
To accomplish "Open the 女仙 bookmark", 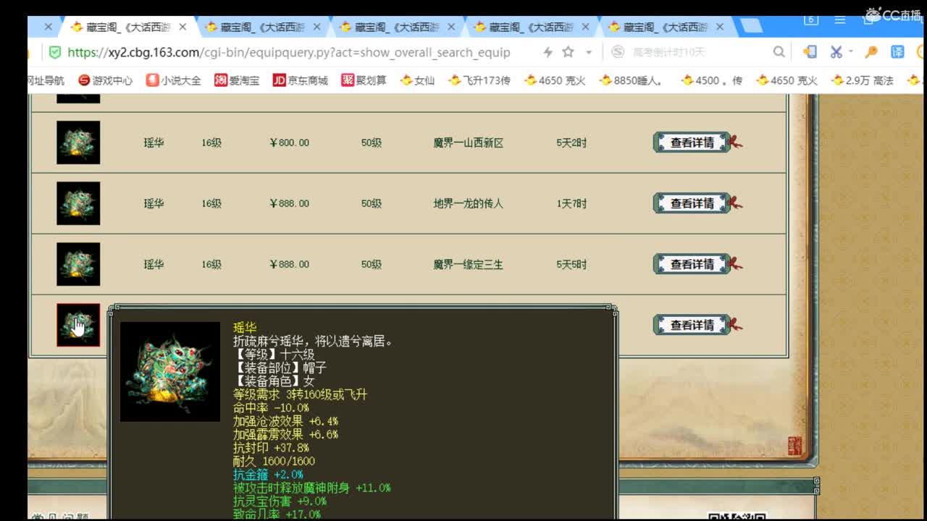I will (x=417, y=80).
